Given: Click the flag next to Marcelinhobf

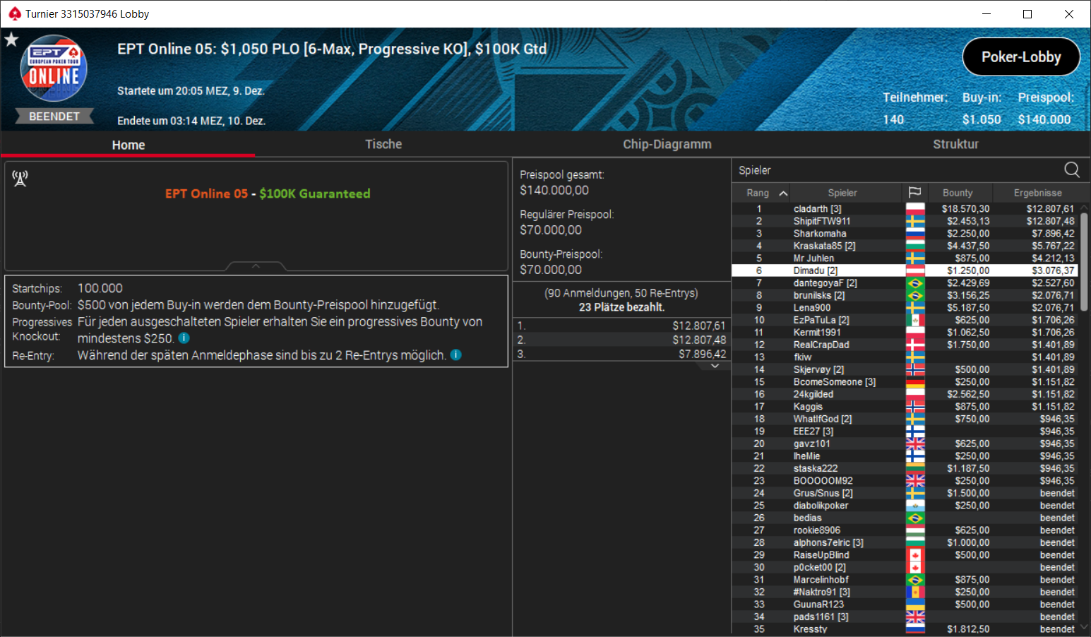Looking at the screenshot, I should pyautogui.click(x=915, y=580).
